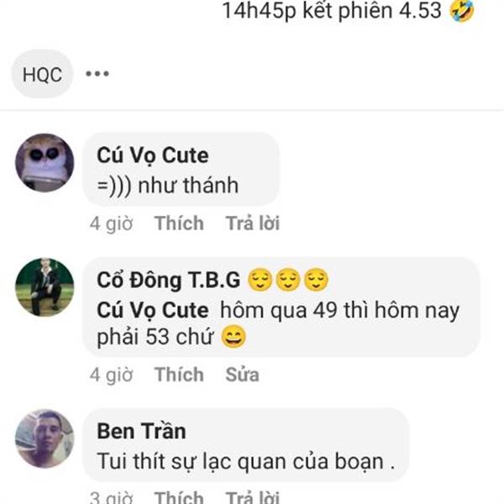Edit the comment using Sửa
This screenshot has width=504, height=504.
pyautogui.click(x=242, y=375)
